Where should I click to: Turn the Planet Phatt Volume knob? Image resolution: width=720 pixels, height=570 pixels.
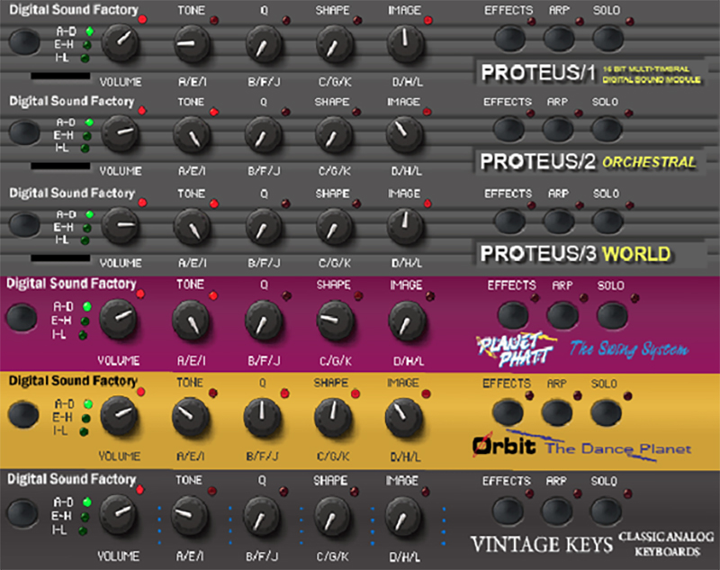coord(118,318)
